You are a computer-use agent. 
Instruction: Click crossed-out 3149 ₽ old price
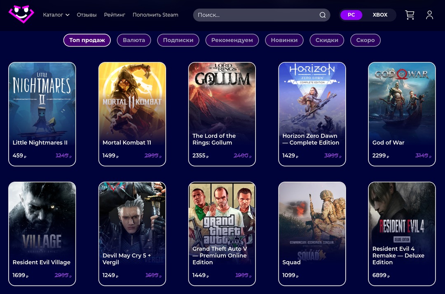(x=423, y=155)
